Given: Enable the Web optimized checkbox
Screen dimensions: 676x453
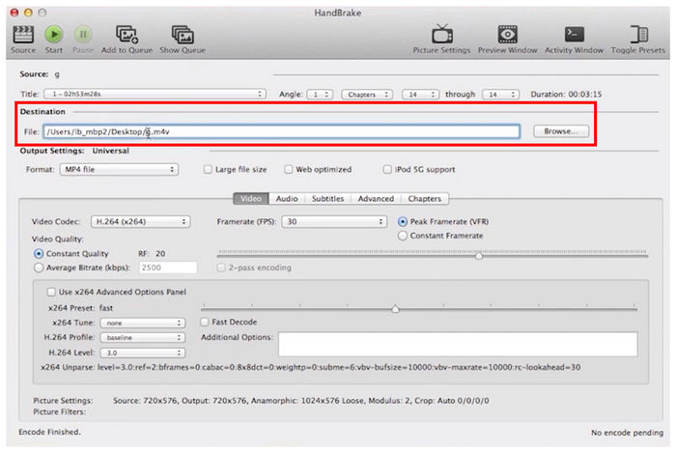Looking at the screenshot, I should pos(289,170).
